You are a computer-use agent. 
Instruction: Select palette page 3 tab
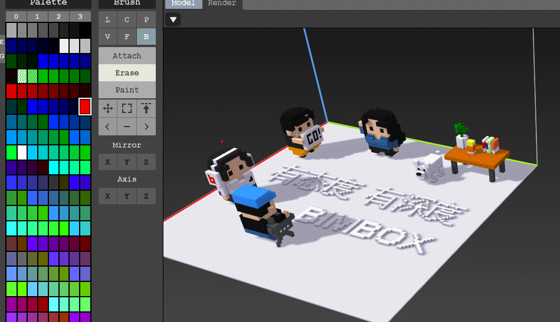(x=80, y=16)
